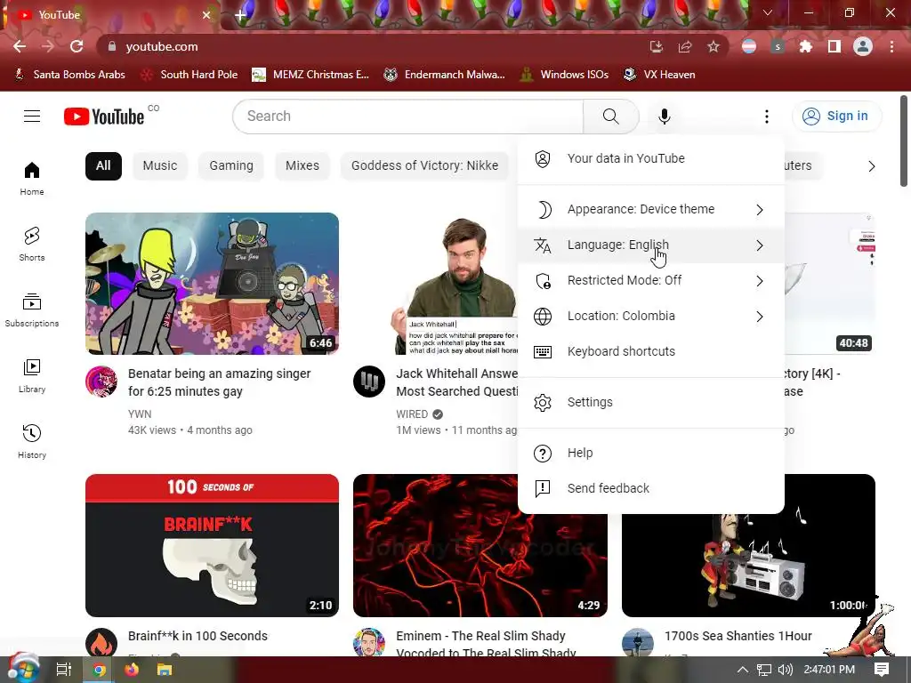Select Your data in YouTube
911x683 pixels.
(650, 158)
